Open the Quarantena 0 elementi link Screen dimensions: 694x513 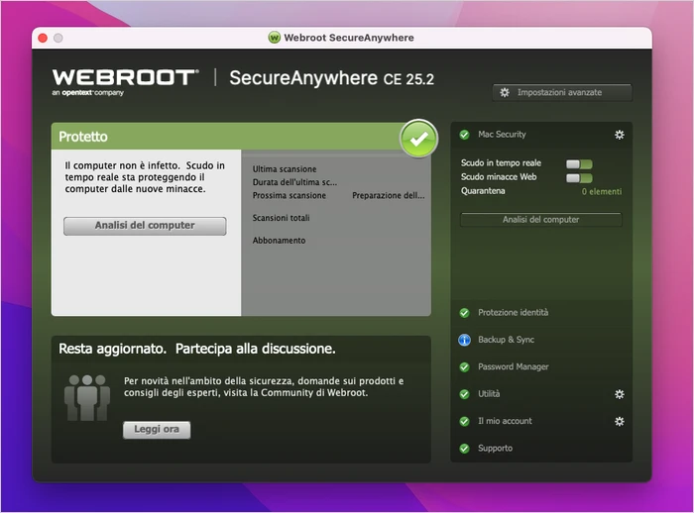[x=601, y=191]
